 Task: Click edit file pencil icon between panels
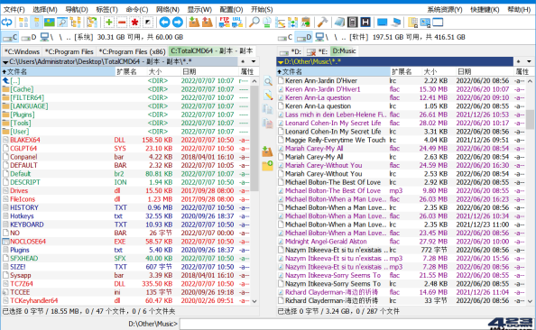click(268, 96)
